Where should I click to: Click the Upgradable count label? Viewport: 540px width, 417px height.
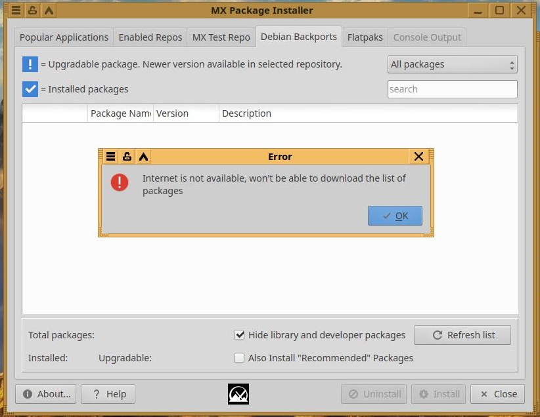click(x=125, y=358)
